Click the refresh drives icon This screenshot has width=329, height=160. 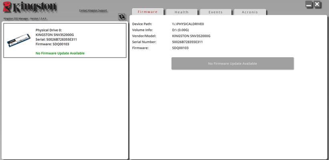point(122,17)
